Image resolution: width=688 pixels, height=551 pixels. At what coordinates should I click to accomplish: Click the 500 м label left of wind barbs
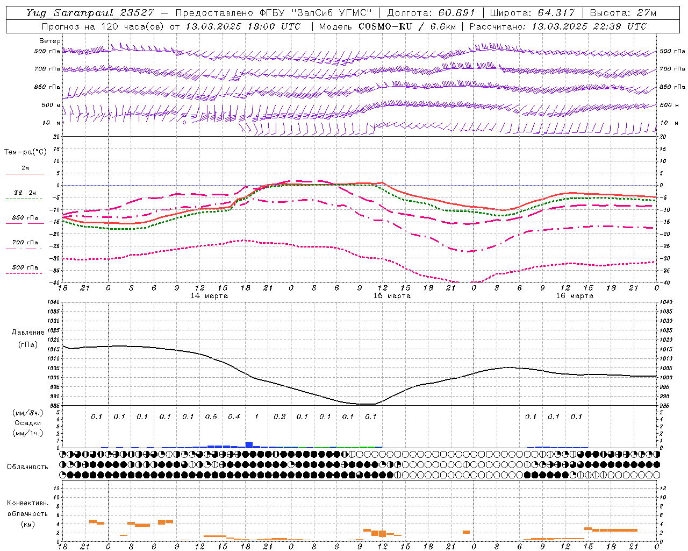[x=51, y=105]
